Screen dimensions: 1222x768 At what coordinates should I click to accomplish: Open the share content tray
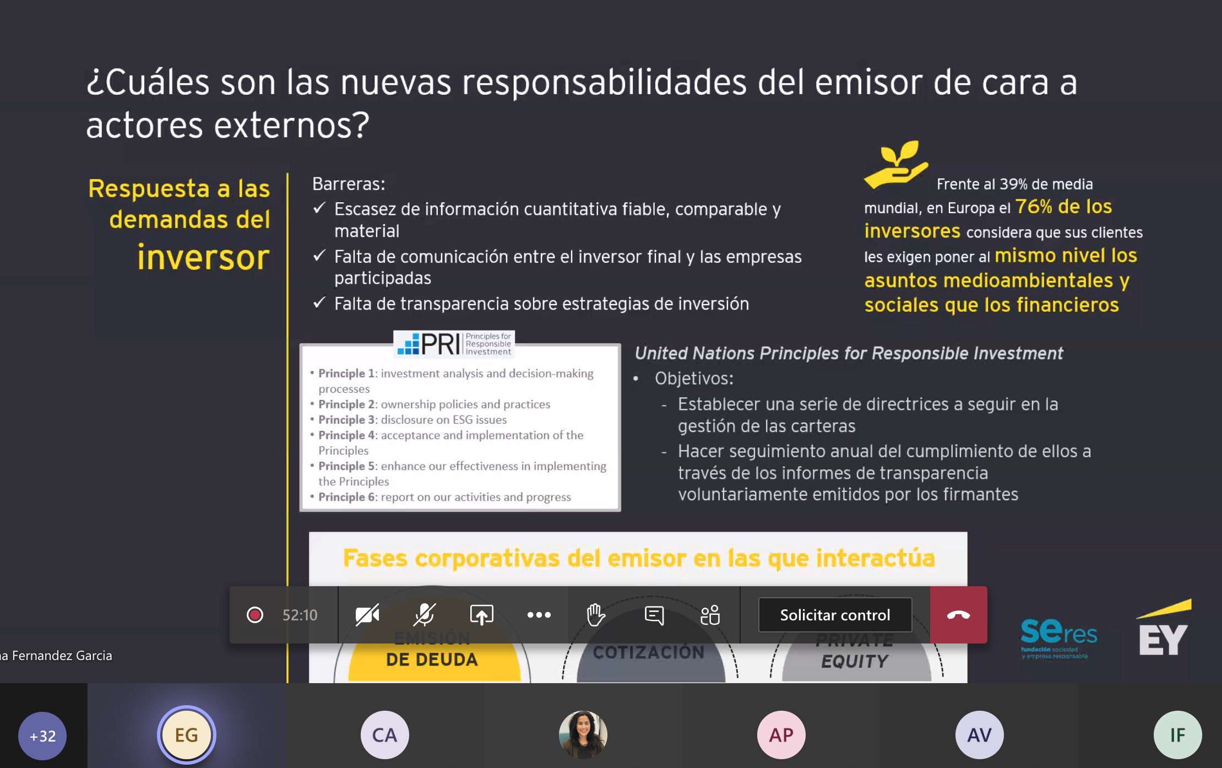[x=481, y=615]
